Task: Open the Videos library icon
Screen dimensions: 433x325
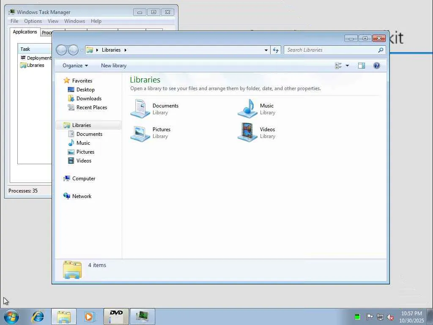Action: click(248, 132)
